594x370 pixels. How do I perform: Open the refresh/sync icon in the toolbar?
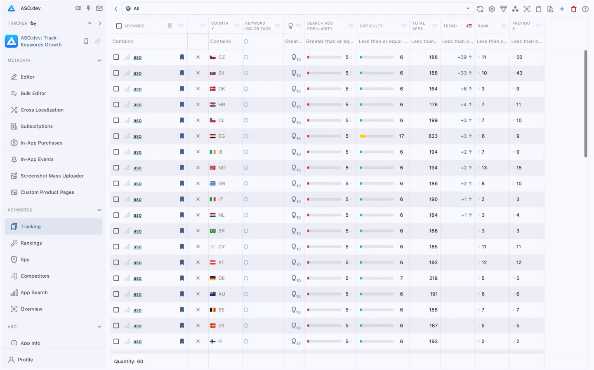pos(480,8)
